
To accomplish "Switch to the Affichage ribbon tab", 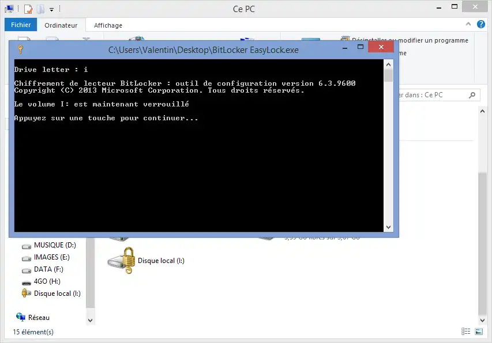I will 108,25.
